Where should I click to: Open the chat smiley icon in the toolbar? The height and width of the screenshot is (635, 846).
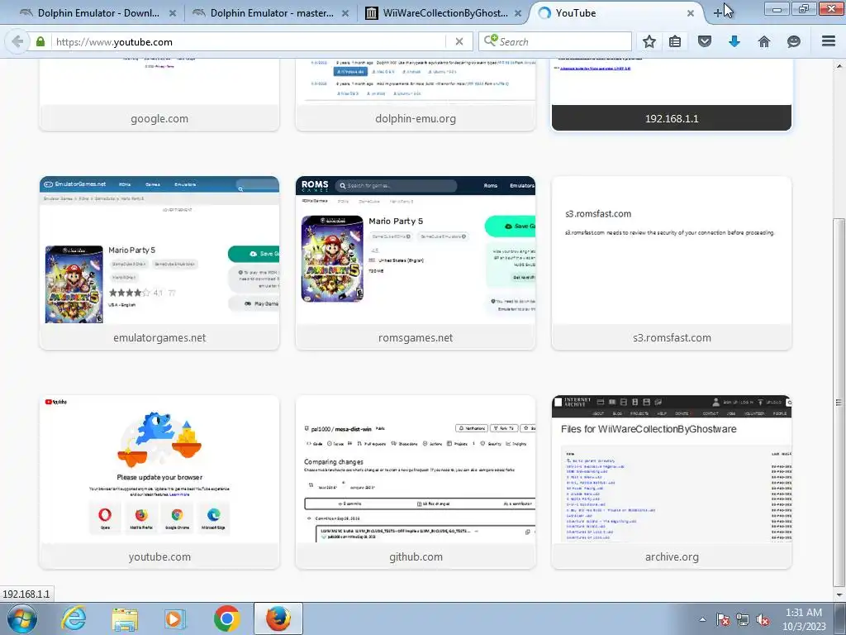tap(794, 41)
